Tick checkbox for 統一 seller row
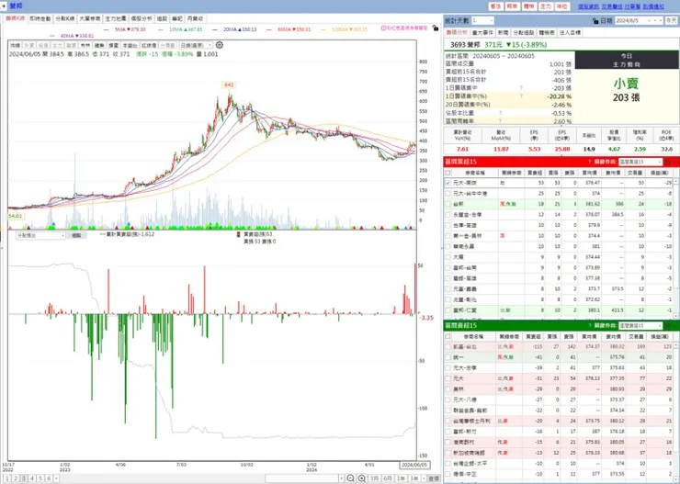 pyautogui.click(x=448, y=357)
